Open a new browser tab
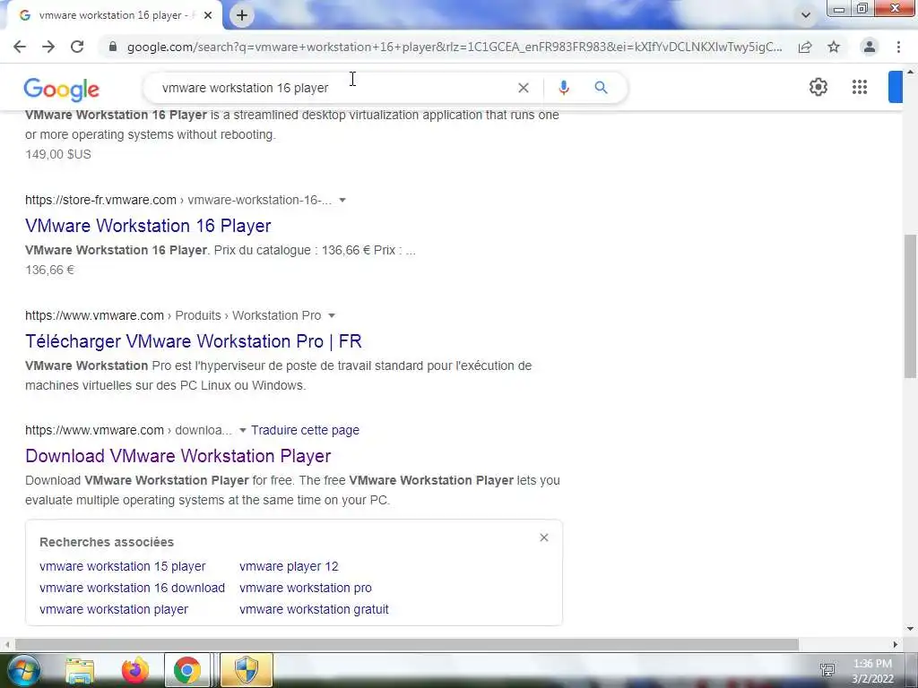The height and width of the screenshot is (688, 918). [x=242, y=15]
